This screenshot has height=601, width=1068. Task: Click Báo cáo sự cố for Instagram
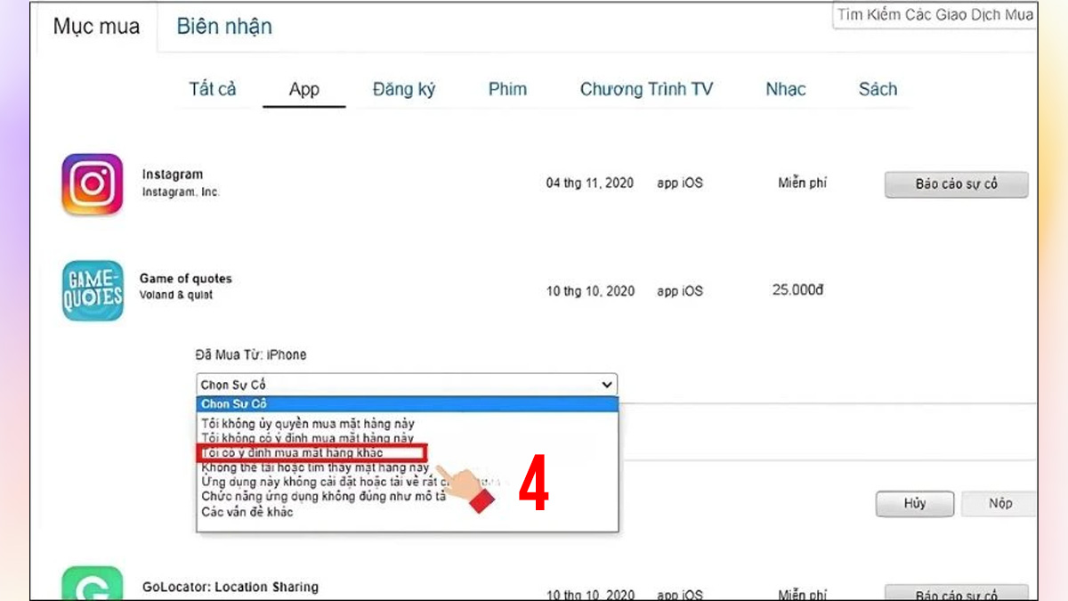tap(957, 184)
